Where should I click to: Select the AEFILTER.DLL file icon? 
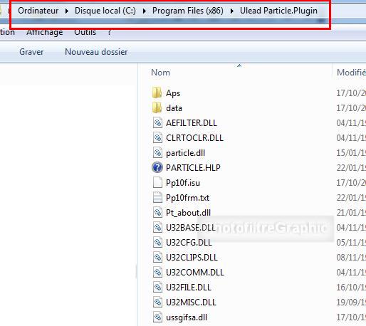(x=157, y=123)
